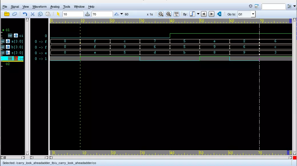Click the reload/restore signals icon

coord(14,14)
